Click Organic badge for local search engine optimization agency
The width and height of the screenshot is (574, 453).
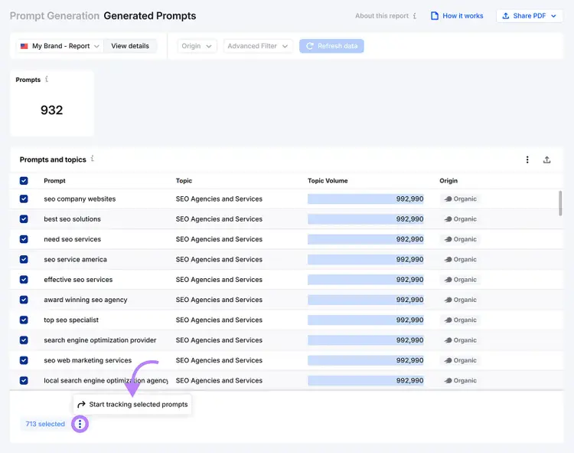click(460, 380)
